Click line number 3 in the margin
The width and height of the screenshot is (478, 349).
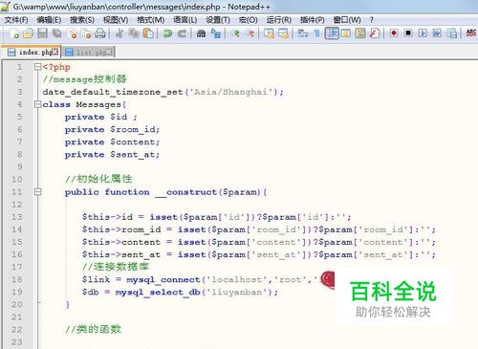[19, 92]
